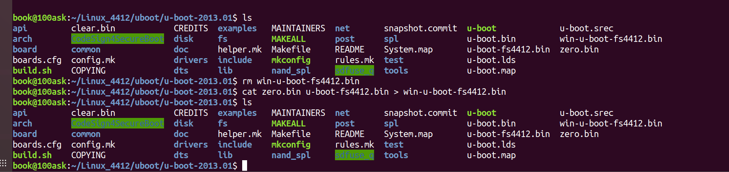Click 'u-boot-fs4412.bin' in the last ls output
This screenshot has height=172, width=729.
tap(508, 134)
